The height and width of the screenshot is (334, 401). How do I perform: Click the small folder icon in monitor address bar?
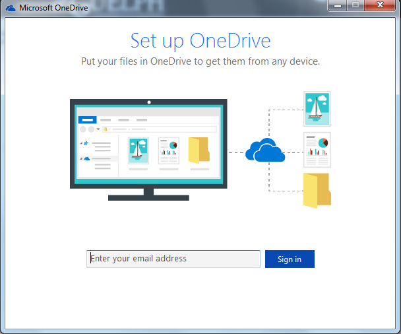pyautogui.click(x=105, y=129)
